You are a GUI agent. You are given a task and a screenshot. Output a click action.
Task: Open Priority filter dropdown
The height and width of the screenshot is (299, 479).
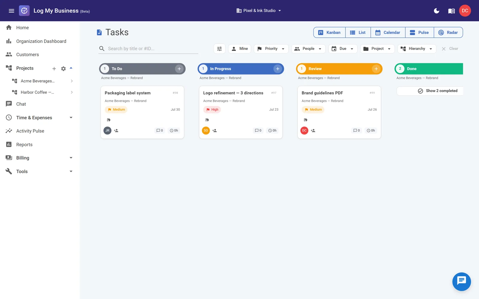tap(271, 49)
